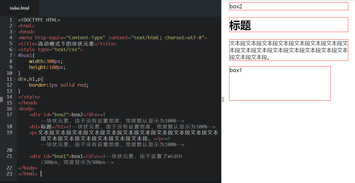Collapse the style block on line 6
The image size is (355, 183).
pos(14,49)
